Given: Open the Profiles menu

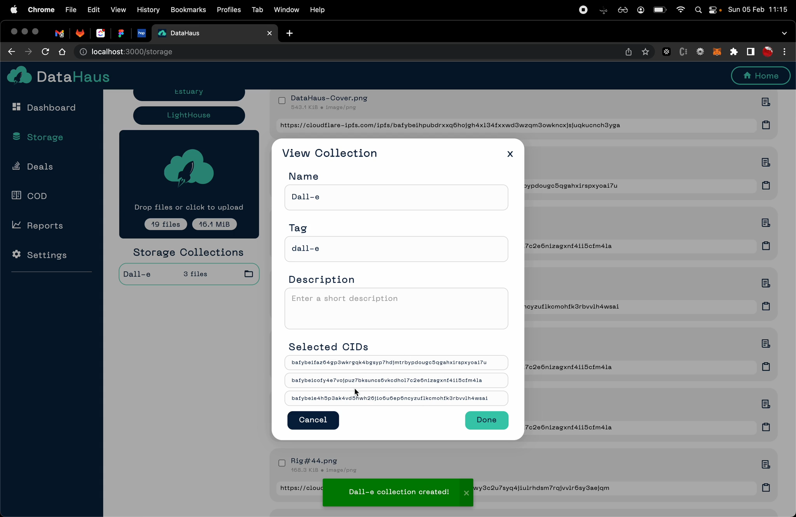Looking at the screenshot, I should pos(229,10).
